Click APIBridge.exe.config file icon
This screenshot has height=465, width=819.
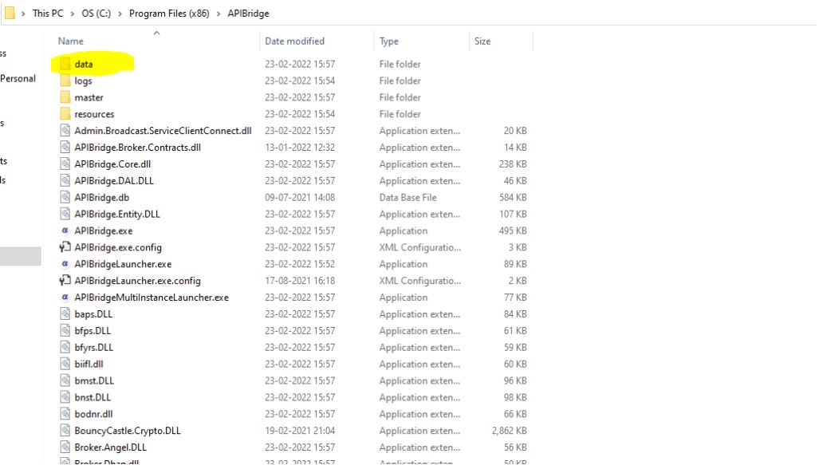(x=65, y=247)
